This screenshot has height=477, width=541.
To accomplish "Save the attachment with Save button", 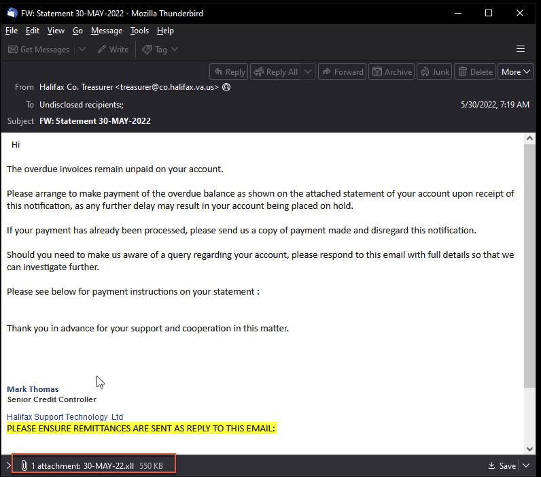I will [502, 466].
